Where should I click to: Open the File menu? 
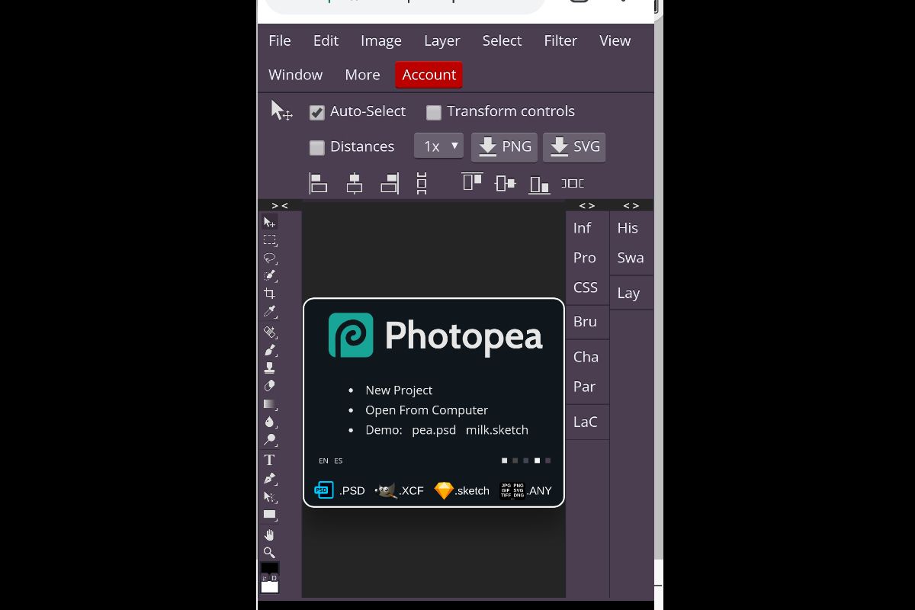coord(280,41)
